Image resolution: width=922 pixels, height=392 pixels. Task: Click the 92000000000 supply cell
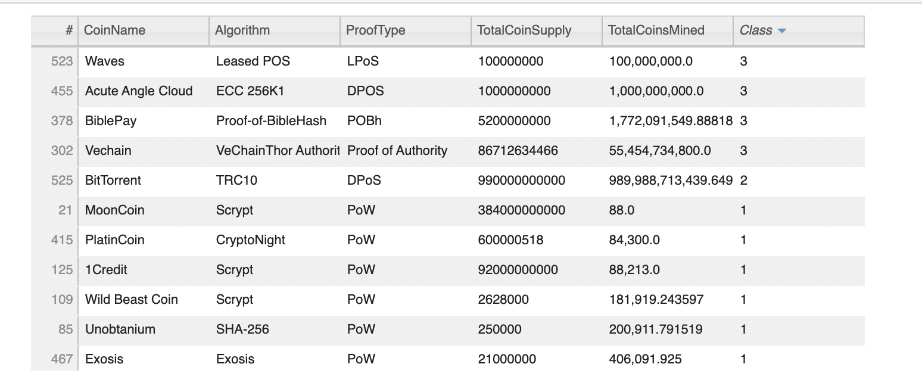tap(537, 270)
